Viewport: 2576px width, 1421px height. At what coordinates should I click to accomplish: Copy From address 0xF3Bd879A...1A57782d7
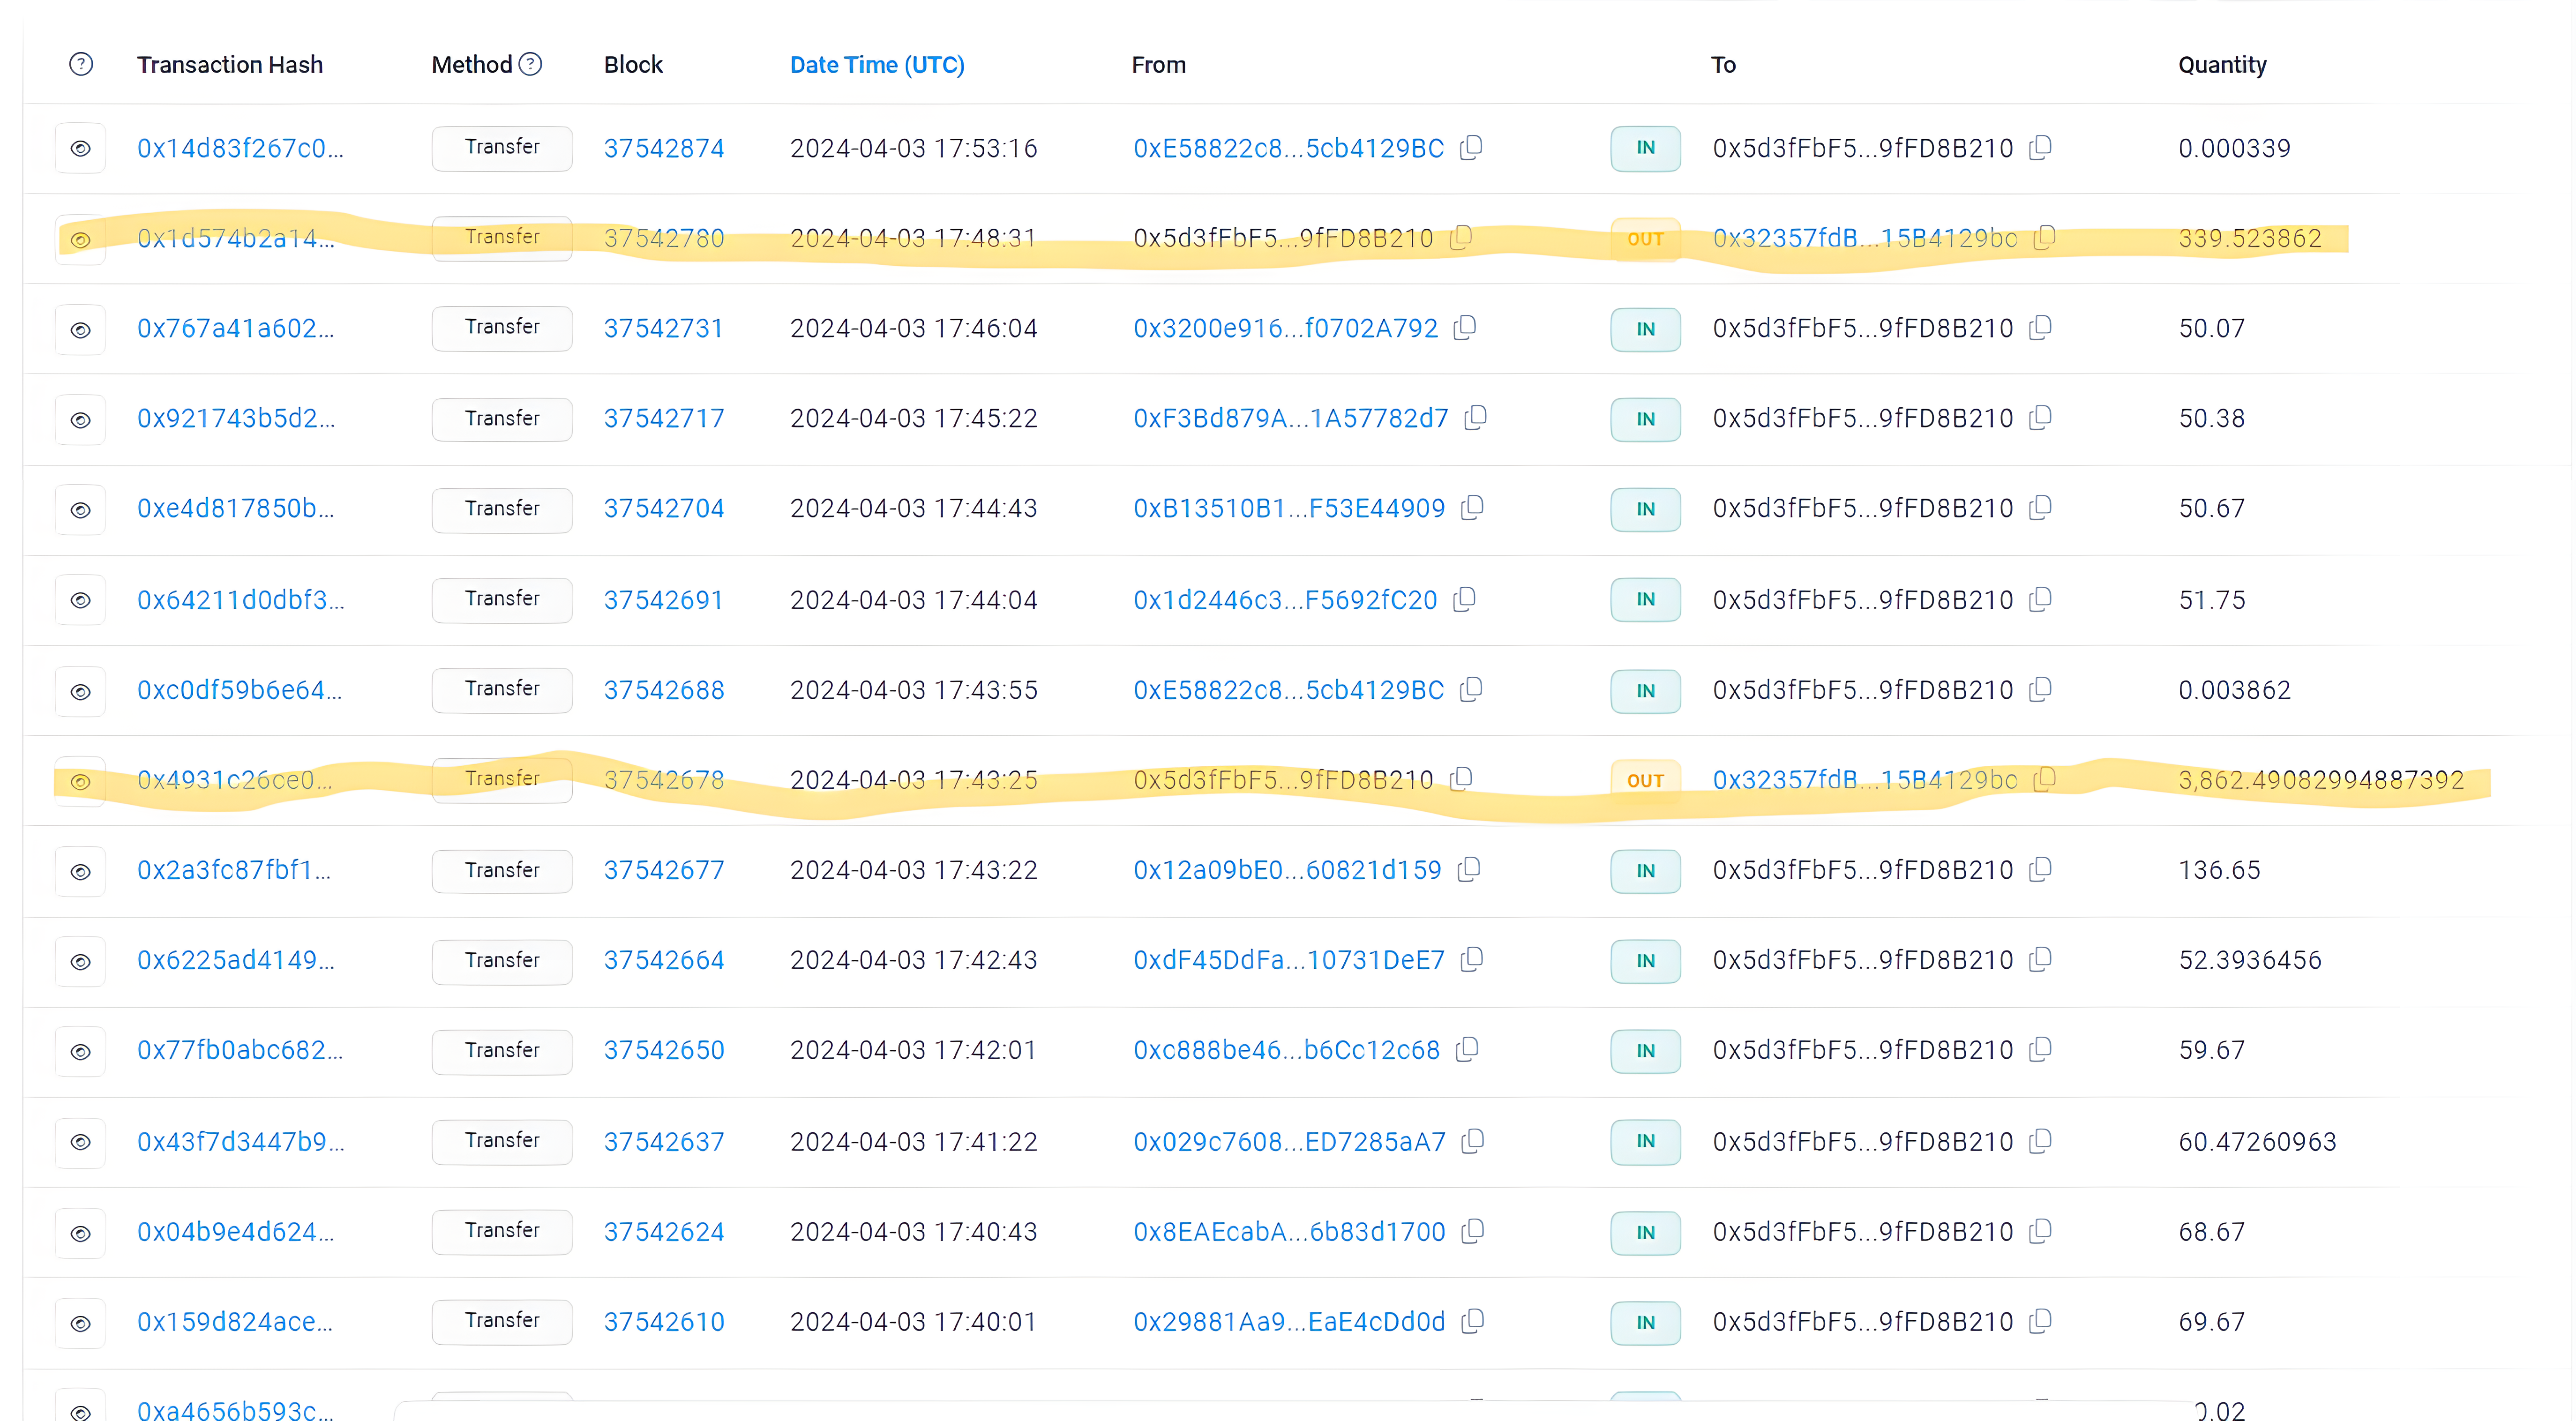[1475, 418]
